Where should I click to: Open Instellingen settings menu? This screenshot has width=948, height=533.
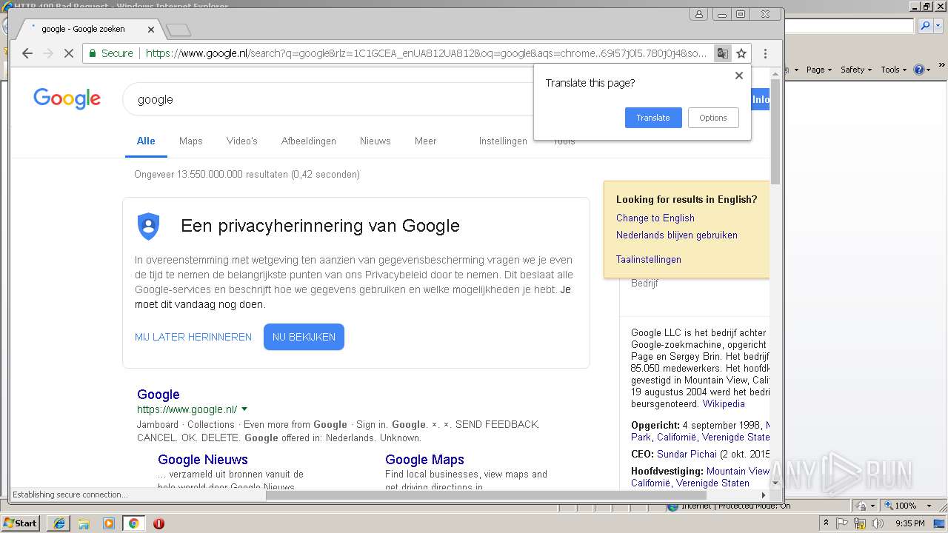point(503,141)
